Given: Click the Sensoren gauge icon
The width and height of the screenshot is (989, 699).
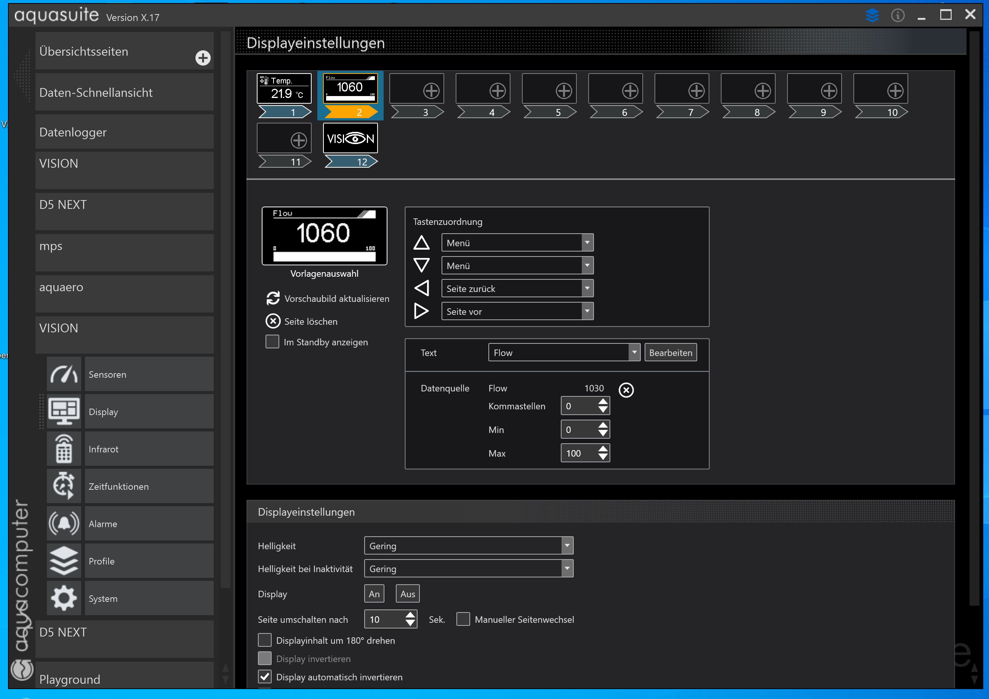Looking at the screenshot, I should pos(64,374).
